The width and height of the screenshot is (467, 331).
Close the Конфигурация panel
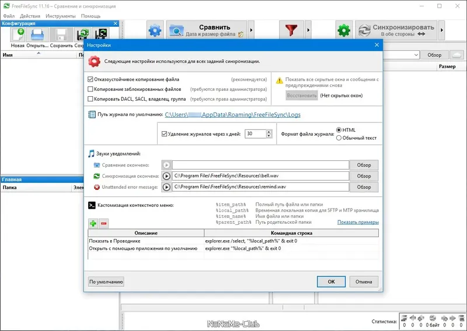coord(116,23)
